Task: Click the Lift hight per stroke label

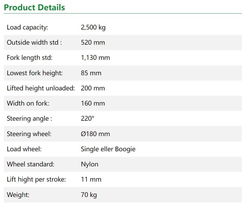Action: click(36, 179)
